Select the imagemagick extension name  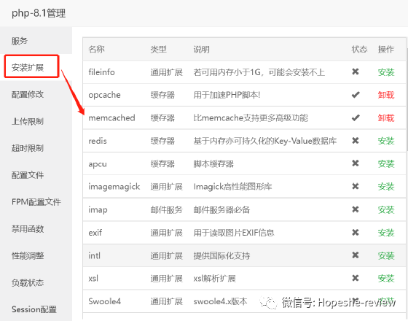click(114, 187)
